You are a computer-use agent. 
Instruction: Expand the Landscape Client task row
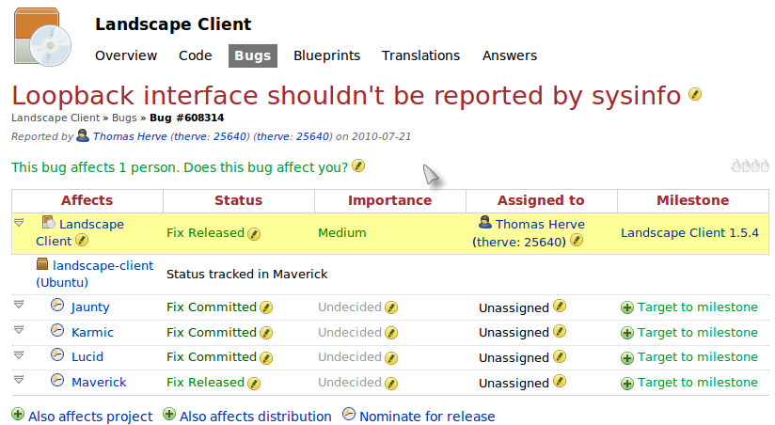click(x=19, y=224)
